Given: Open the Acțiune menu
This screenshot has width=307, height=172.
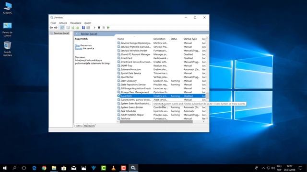Looking at the screenshot, I should (63, 23).
